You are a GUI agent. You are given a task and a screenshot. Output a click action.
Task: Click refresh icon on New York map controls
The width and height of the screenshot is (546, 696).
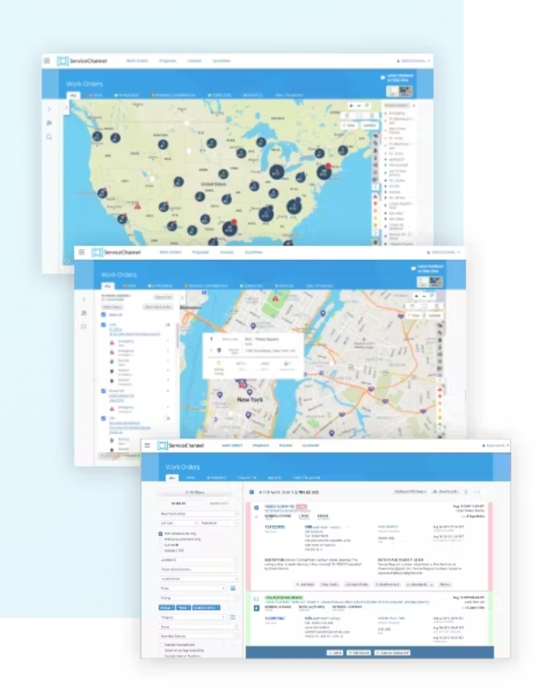click(x=432, y=296)
